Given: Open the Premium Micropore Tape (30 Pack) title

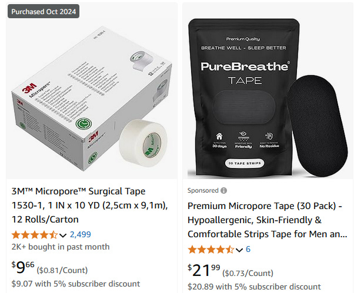Looking at the screenshot, I should (x=268, y=220).
